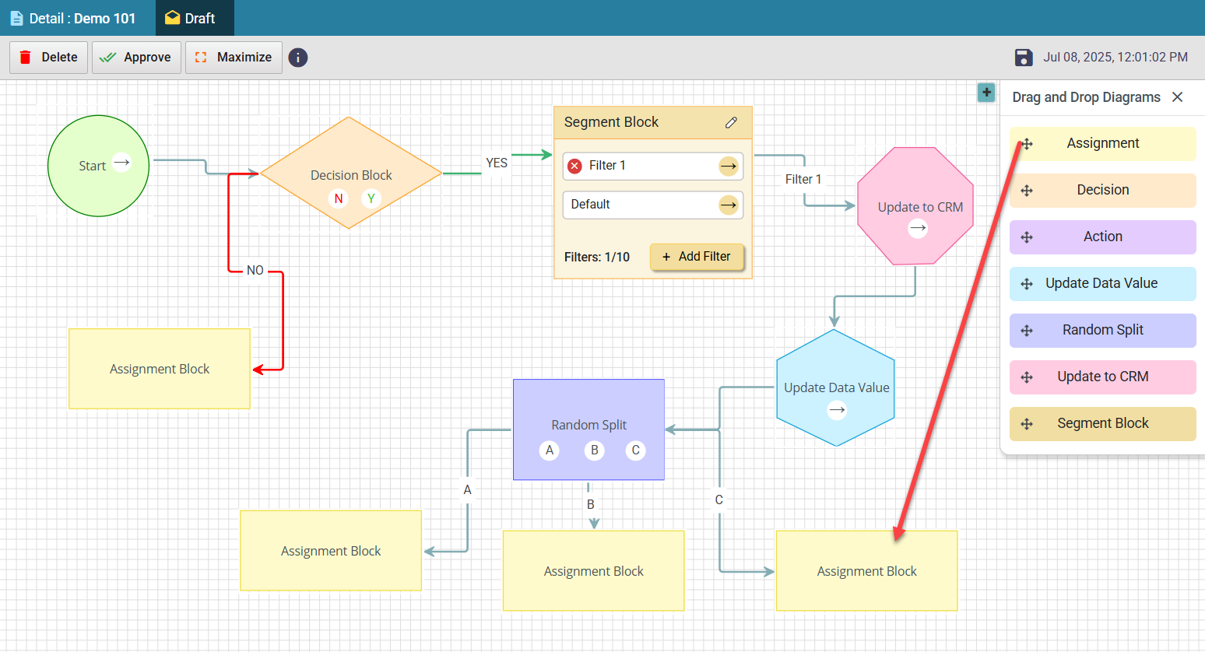Close the Drag and Drop Diagrams panel
The image size is (1205, 652).
[1178, 97]
